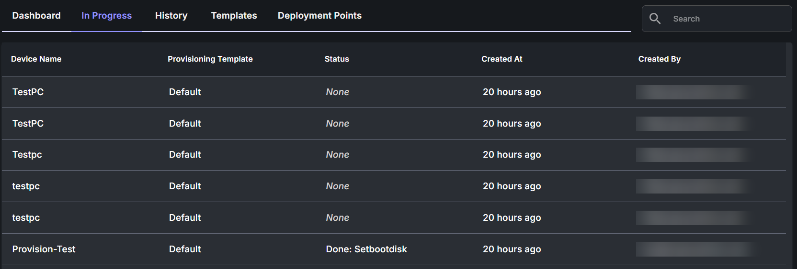Image resolution: width=797 pixels, height=269 pixels.
Task: Focus the Search input field
Action: 717,19
